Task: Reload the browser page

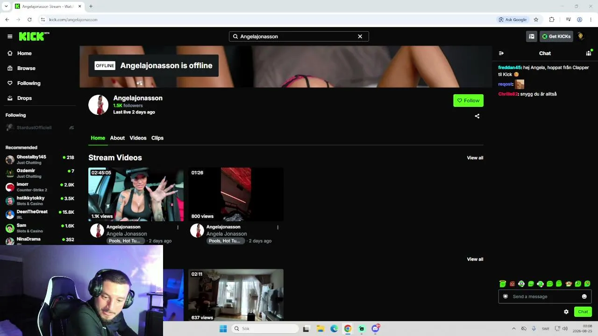Action: pyautogui.click(x=29, y=20)
